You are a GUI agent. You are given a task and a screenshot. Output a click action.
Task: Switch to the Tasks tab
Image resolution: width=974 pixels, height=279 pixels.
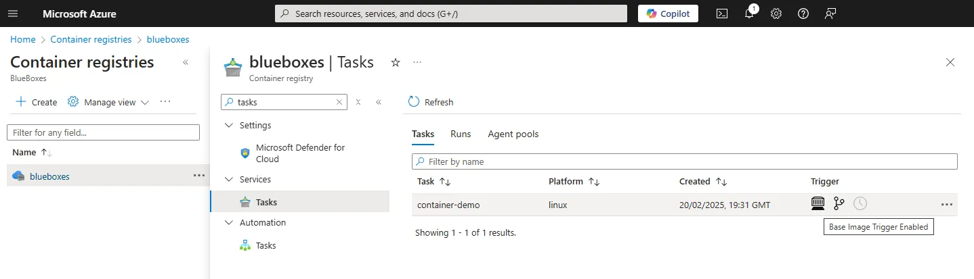423,134
